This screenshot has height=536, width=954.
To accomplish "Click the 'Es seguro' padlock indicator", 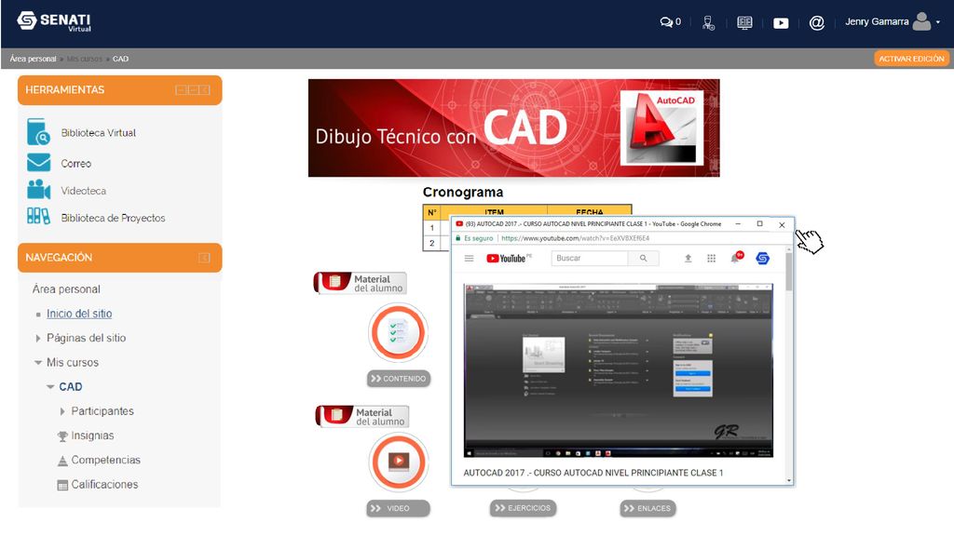I will [x=474, y=238].
